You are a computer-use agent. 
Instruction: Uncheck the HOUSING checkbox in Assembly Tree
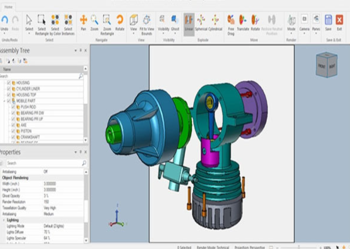pos(9,82)
